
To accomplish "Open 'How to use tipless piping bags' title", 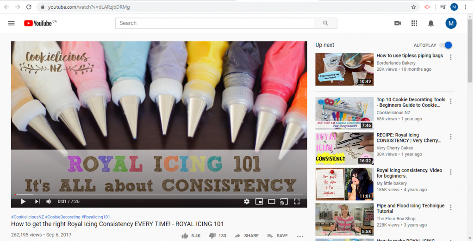I will pos(410,56).
